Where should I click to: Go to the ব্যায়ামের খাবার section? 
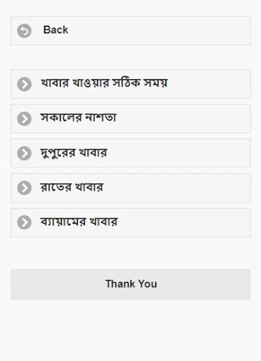[79, 222]
